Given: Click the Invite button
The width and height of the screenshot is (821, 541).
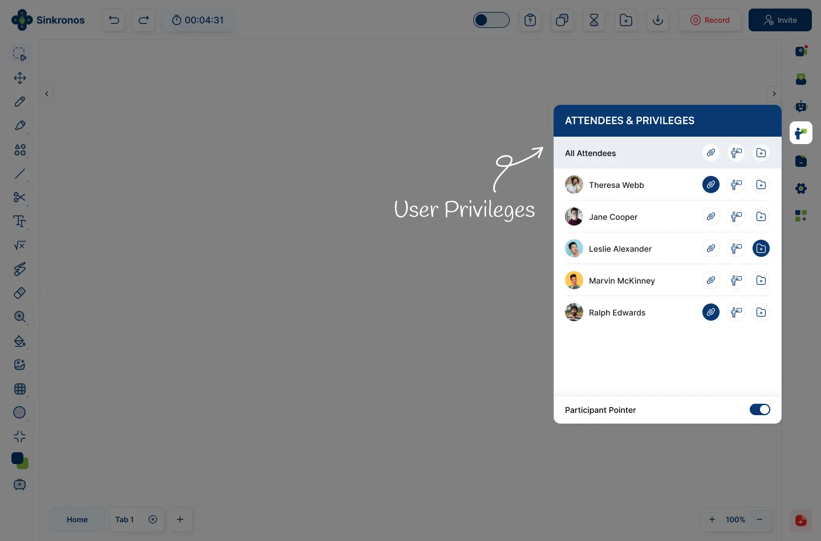Looking at the screenshot, I should pyautogui.click(x=780, y=20).
